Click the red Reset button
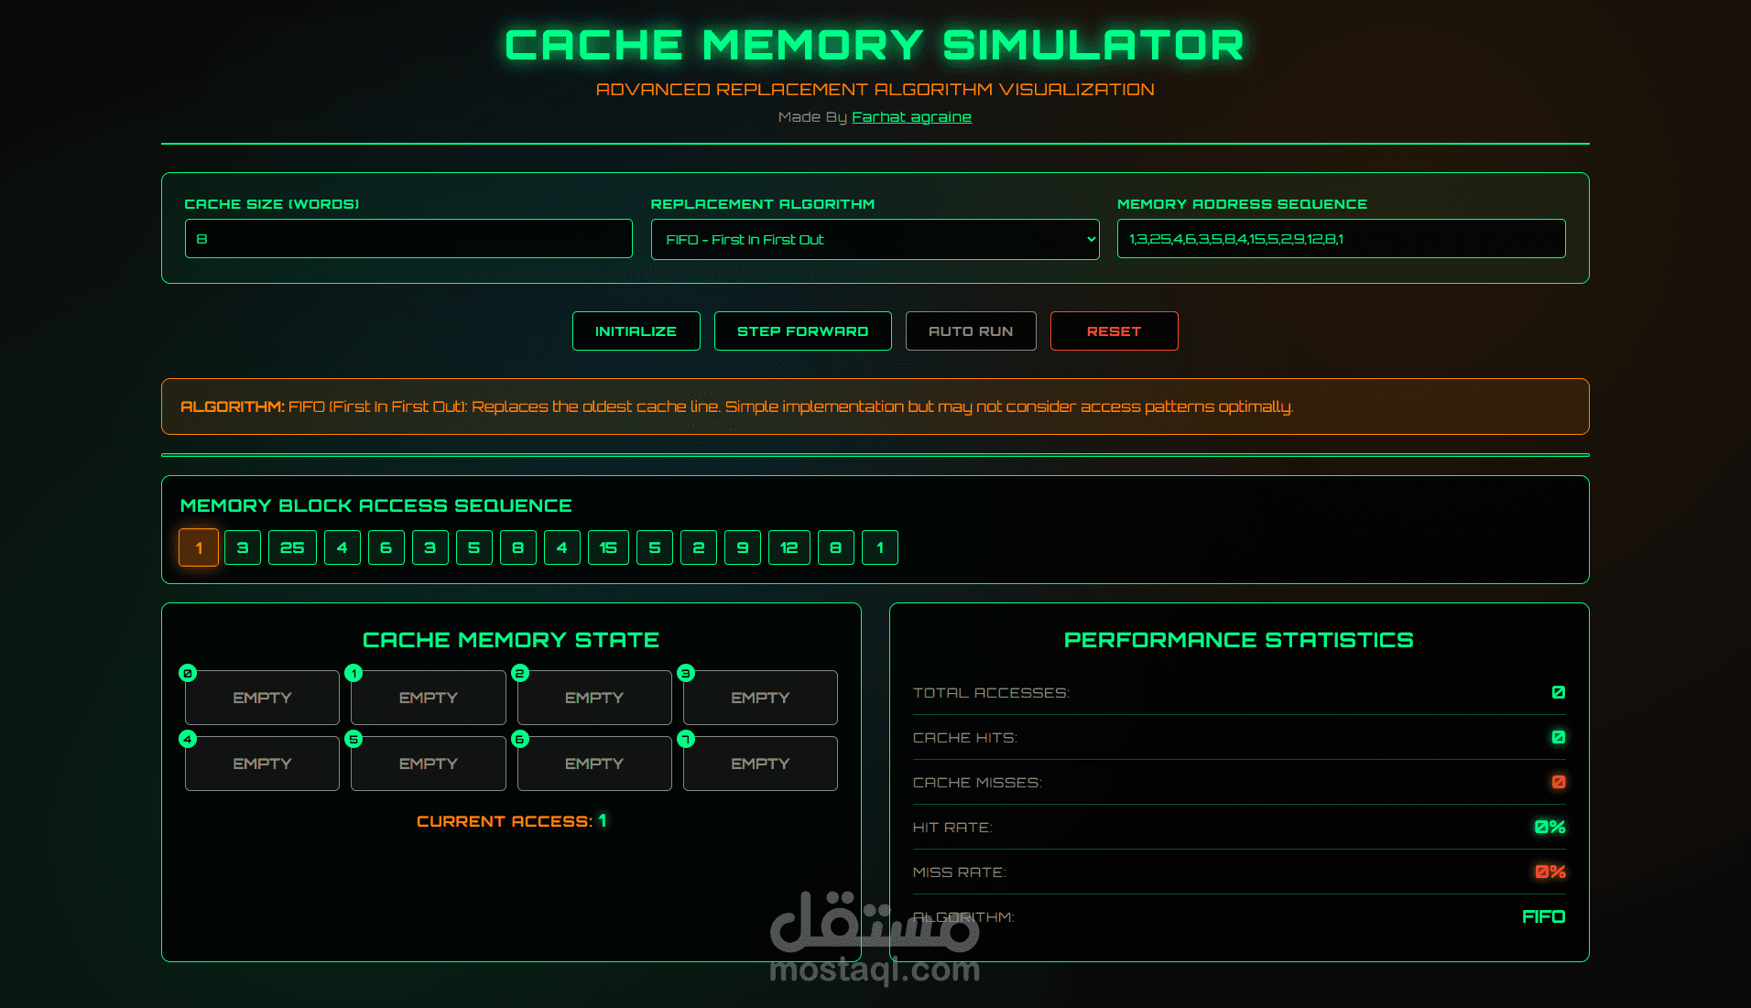1751x1008 pixels. (x=1114, y=331)
